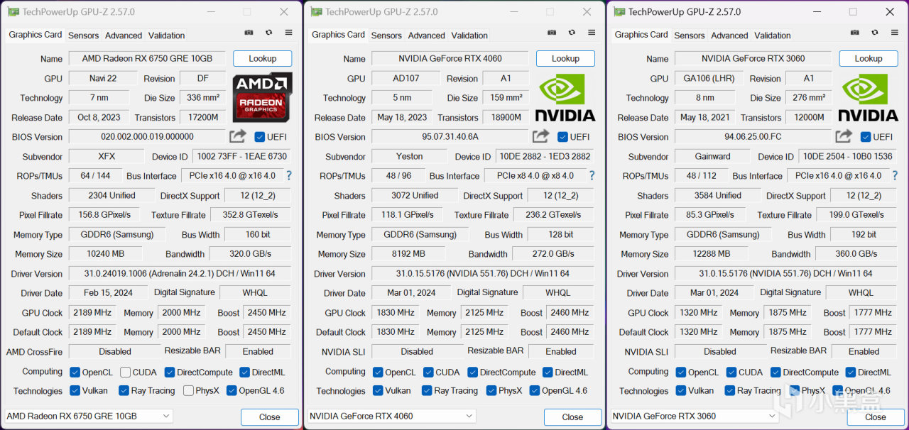
Task: Click refresh icon in RX 6750 GRE window
Action: [x=268, y=33]
